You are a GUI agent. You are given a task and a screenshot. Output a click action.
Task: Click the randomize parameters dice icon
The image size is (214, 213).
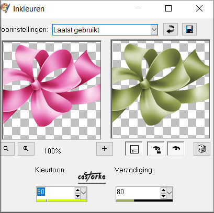[202, 149]
